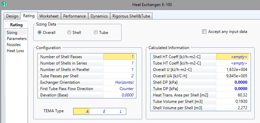Edit the Elevation (Base) value
Image resolution: width=260 pixels, height=123 pixels.
119,95
